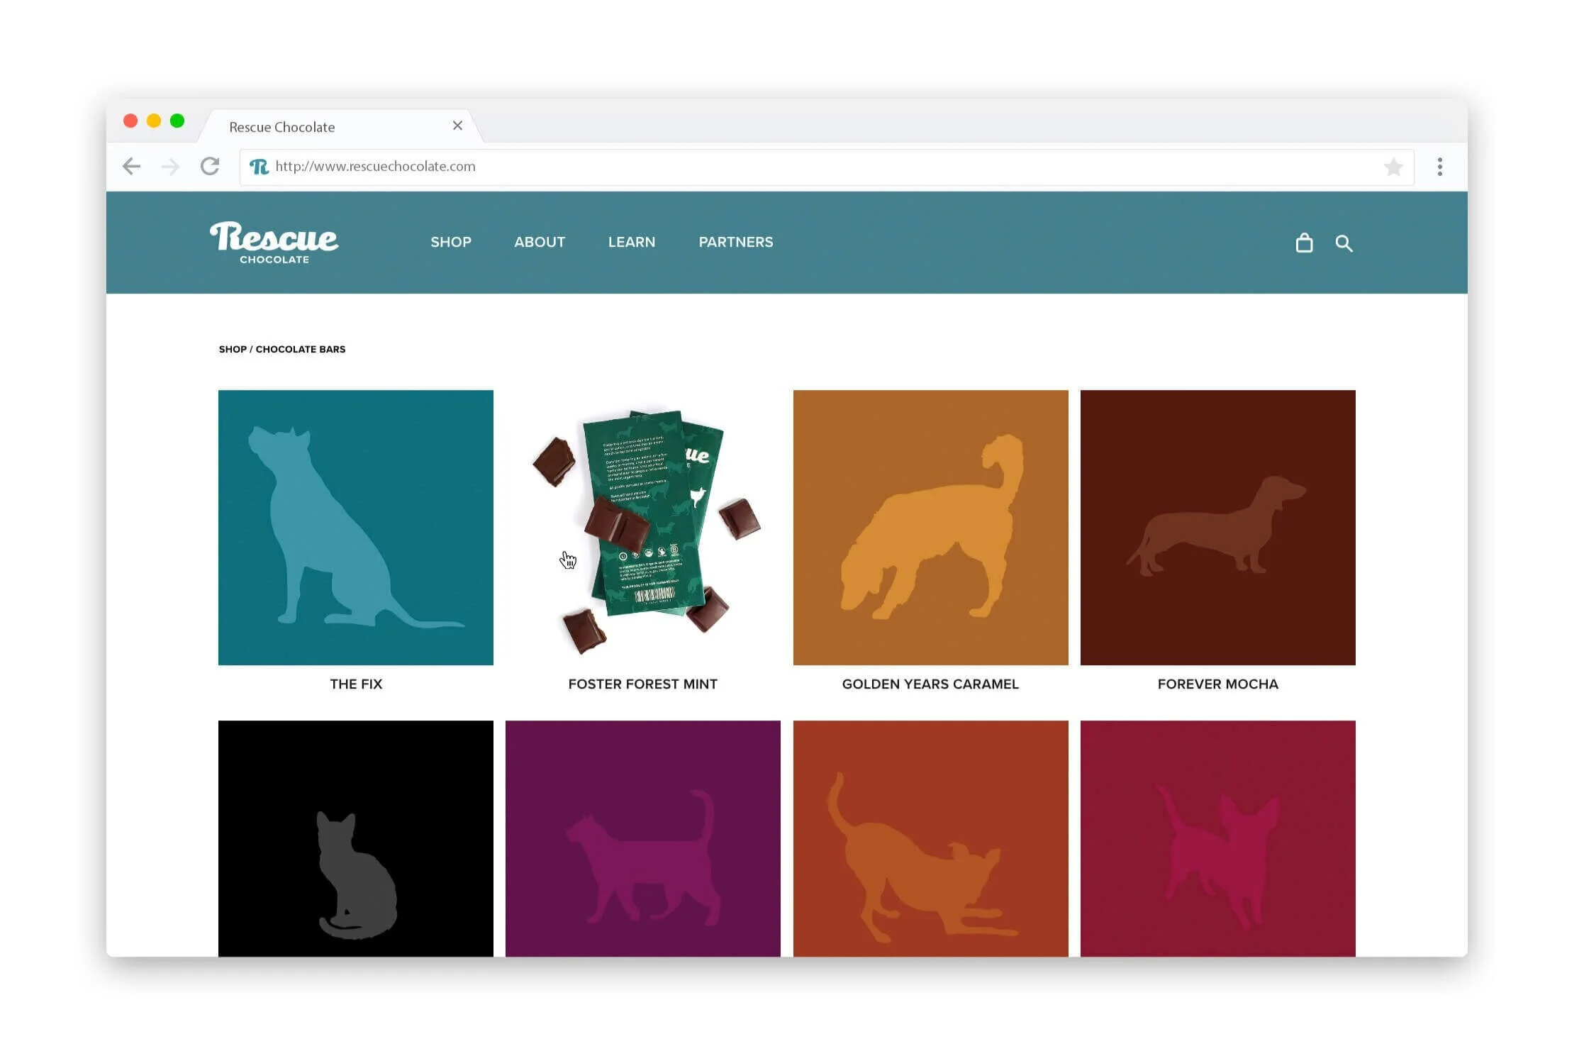Click the forward navigation arrow
This screenshot has height=1056, width=1584.
click(170, 167)
